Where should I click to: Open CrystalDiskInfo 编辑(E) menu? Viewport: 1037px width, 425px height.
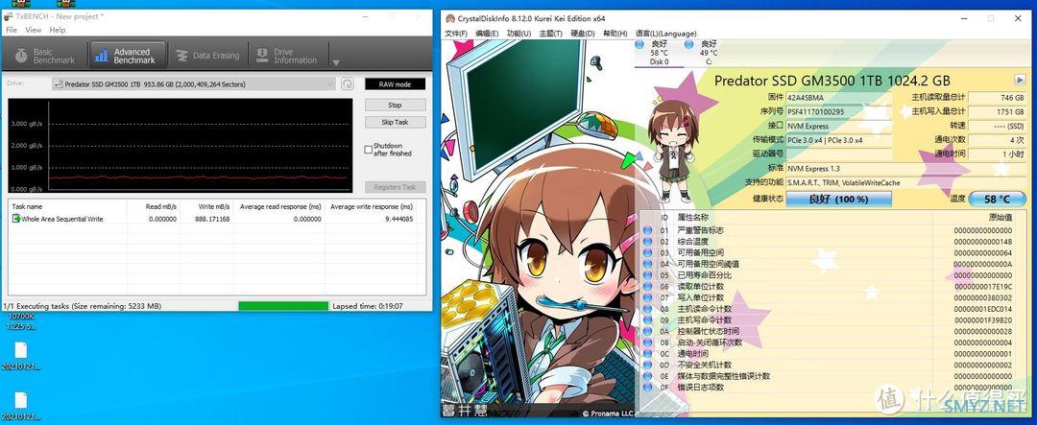(x=488, y=33)
